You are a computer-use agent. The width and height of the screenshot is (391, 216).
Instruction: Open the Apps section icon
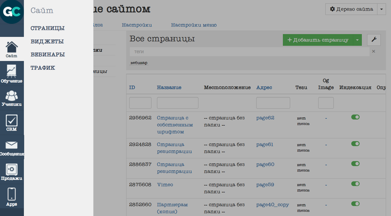[x=12, y=196]
